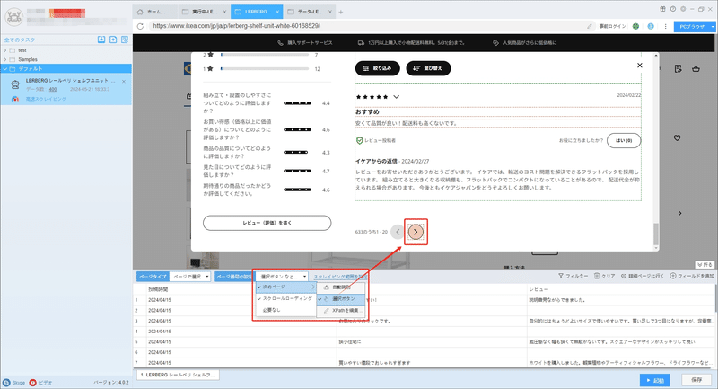Click the 事前ログイン link
This screenshot has height=389, width=718.
[x=612, y=27]
